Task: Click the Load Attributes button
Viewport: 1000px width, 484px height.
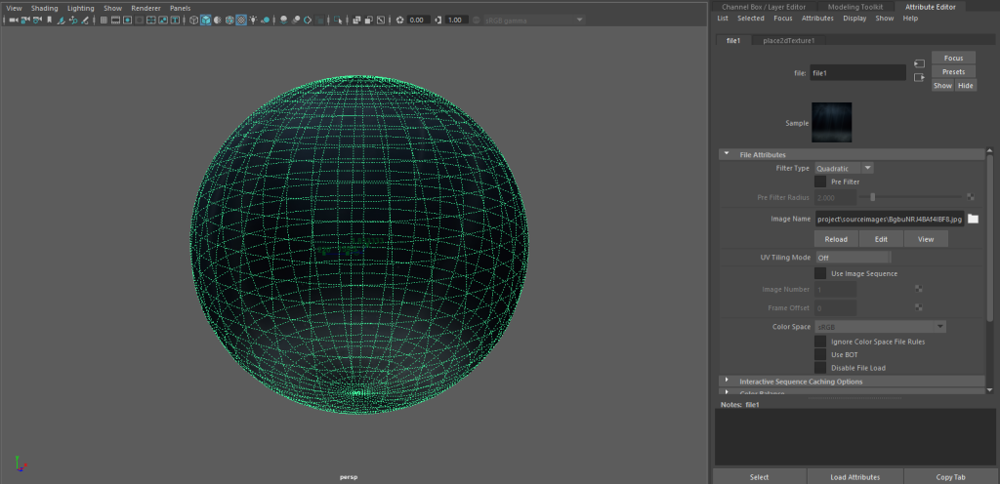Action: [854, 477]
